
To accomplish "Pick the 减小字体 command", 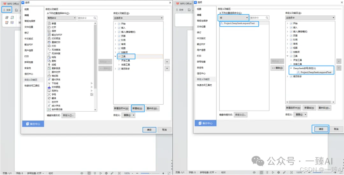I will tap(55, 106).
